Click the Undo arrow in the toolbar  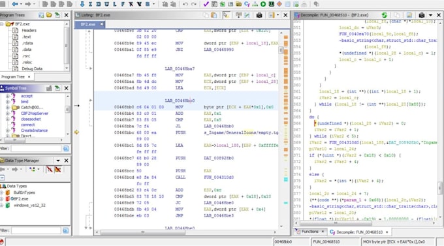click(185, 4)
